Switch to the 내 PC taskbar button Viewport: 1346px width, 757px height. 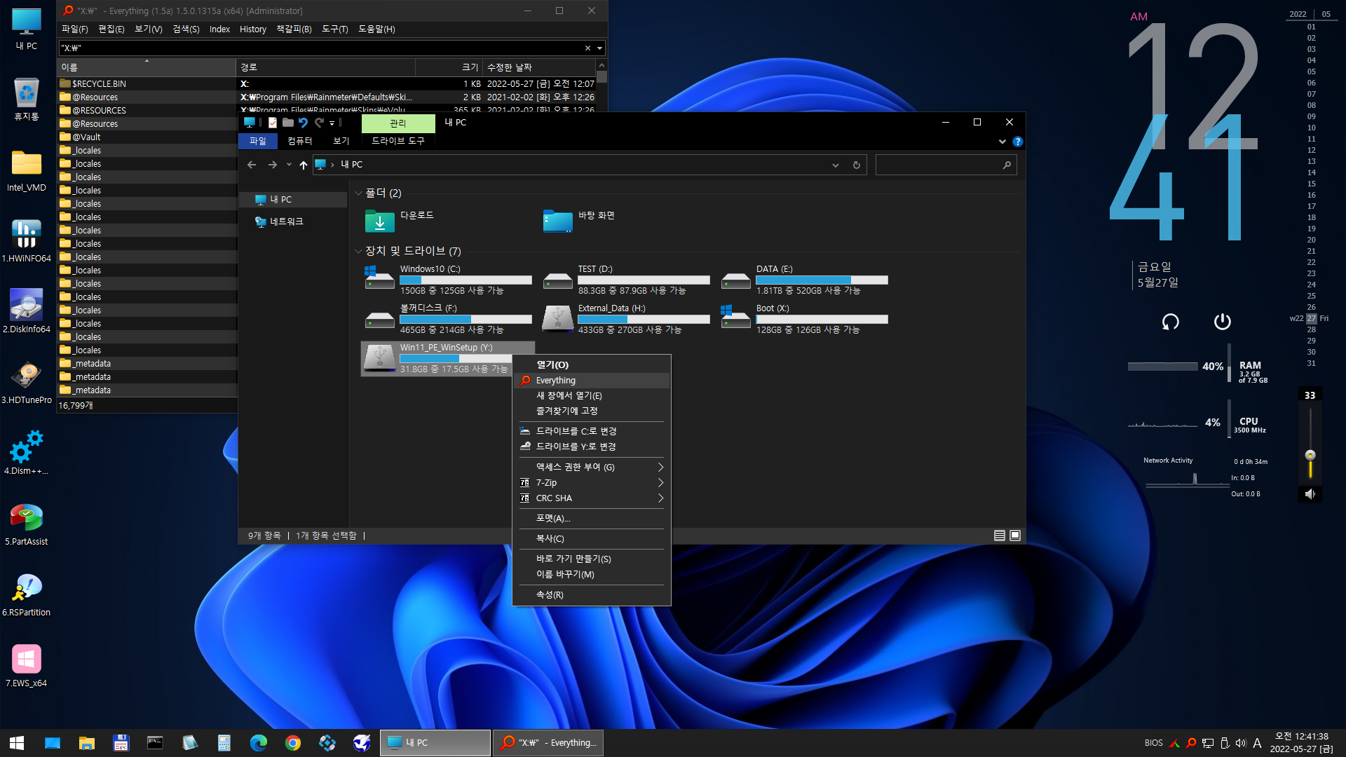click(435, 743)
